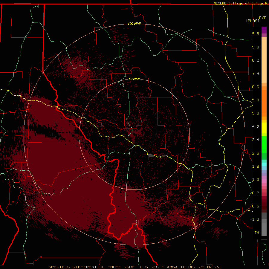Click the 4.2 legend value

(x=256, y=127)
